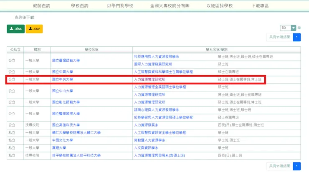The height and width of the screenshot is (172, 309).
Task: Open 終身學習與人力資源發展碩士學位學程 link
Action: point(163,117)
